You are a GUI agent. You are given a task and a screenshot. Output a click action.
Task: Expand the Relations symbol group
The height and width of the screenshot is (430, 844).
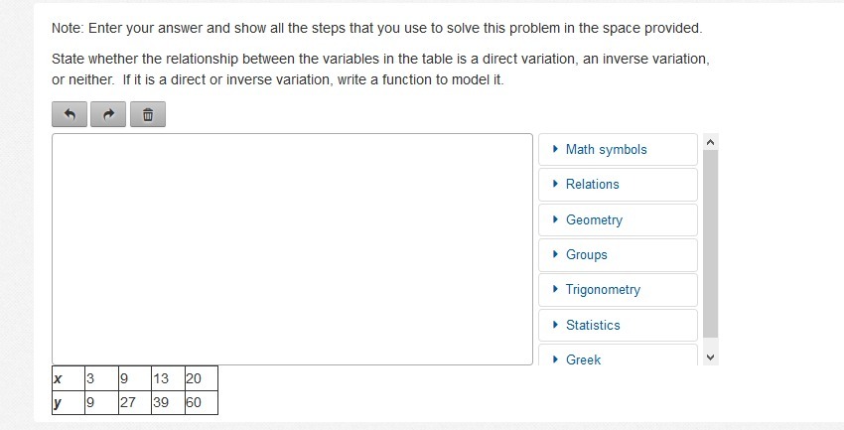(618, 185)
